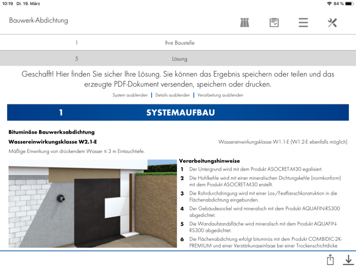
Task: Select Verarbeitungshinweise heading
Action: point(209,161)
